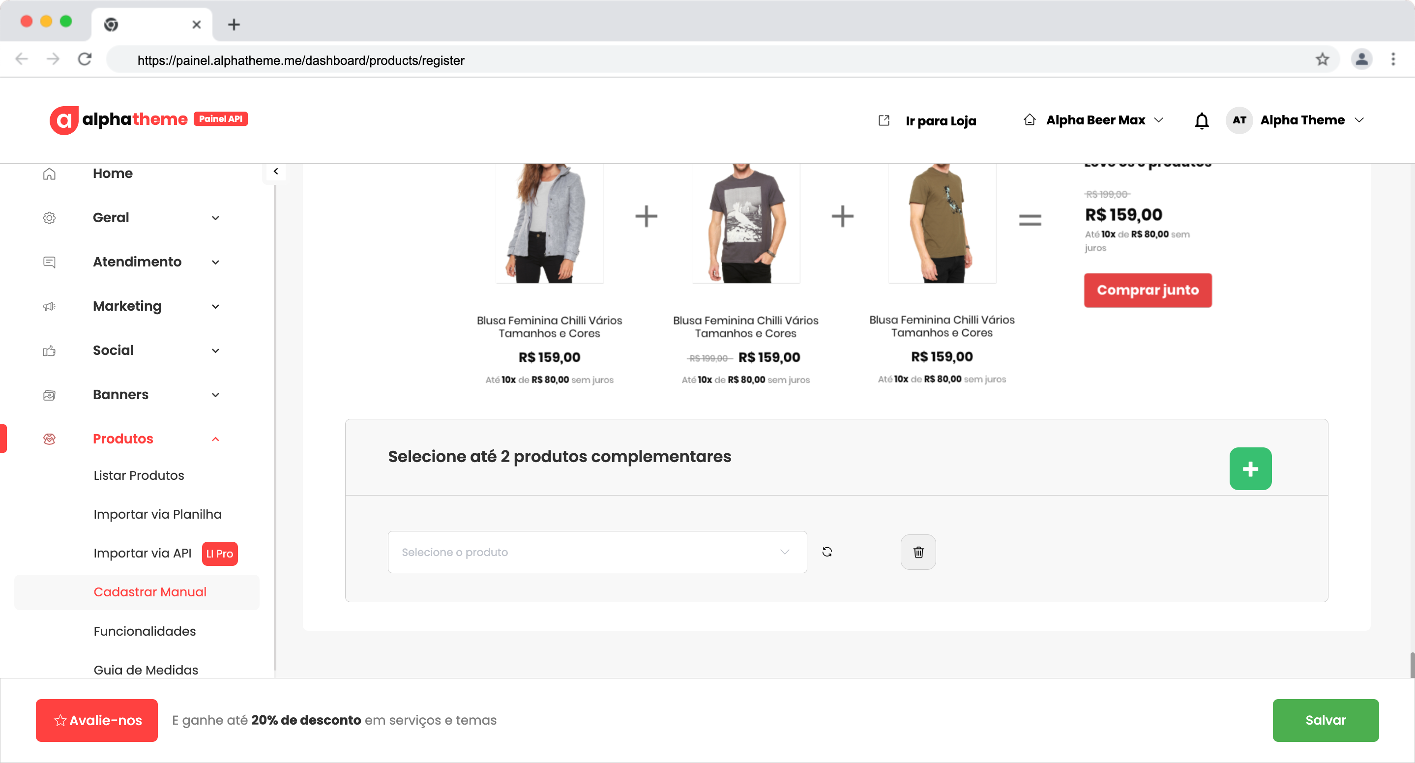Image resolution: width=1415 pixels, height=763 pixels.
Task: Click the olive t-shirt product thumbnail
Action: [942, 223]
